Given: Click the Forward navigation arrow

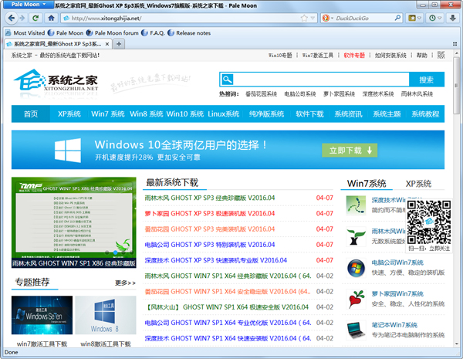Looking at the screenshot, I should coord(22,18).
